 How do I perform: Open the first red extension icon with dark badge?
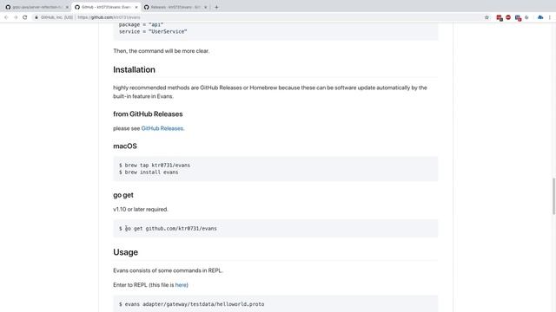tap(500, 17)
